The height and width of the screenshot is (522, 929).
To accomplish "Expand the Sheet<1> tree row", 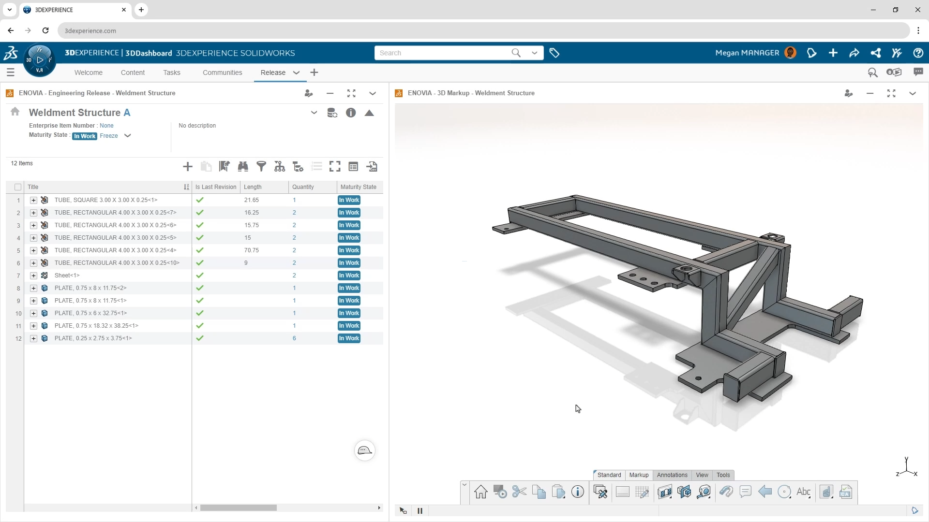I will pos(33,275).
